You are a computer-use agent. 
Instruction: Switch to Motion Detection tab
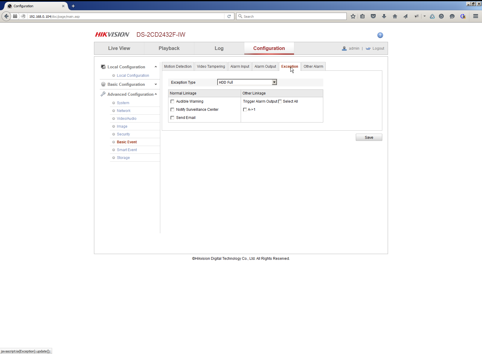tap(178, 67)
